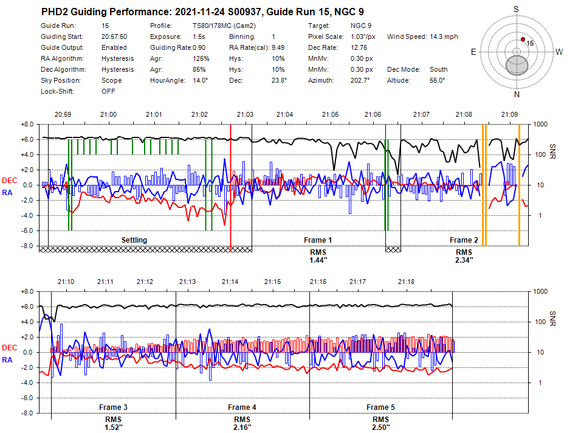Screen dimensions: 581x433
Task: Select the Guiding Start value 20:57:50
Action: click(114, 36)
